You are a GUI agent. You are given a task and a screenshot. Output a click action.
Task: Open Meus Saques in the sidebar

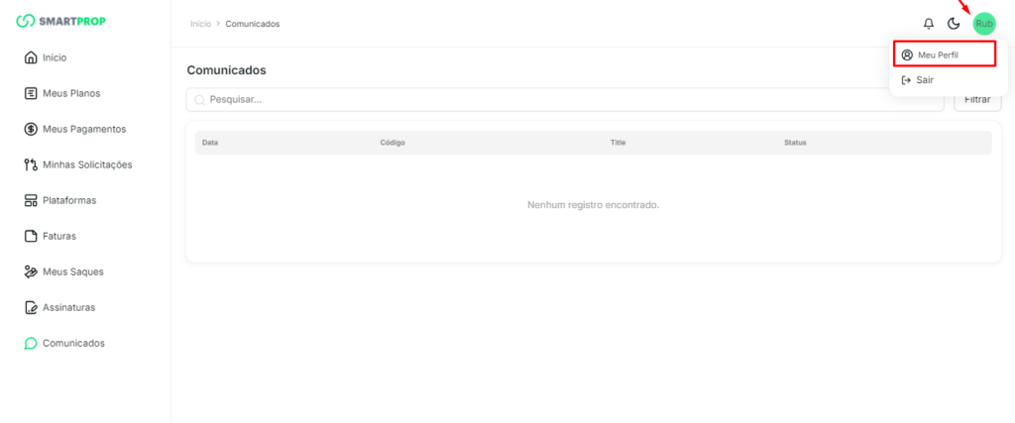click(x=72, y=271)
